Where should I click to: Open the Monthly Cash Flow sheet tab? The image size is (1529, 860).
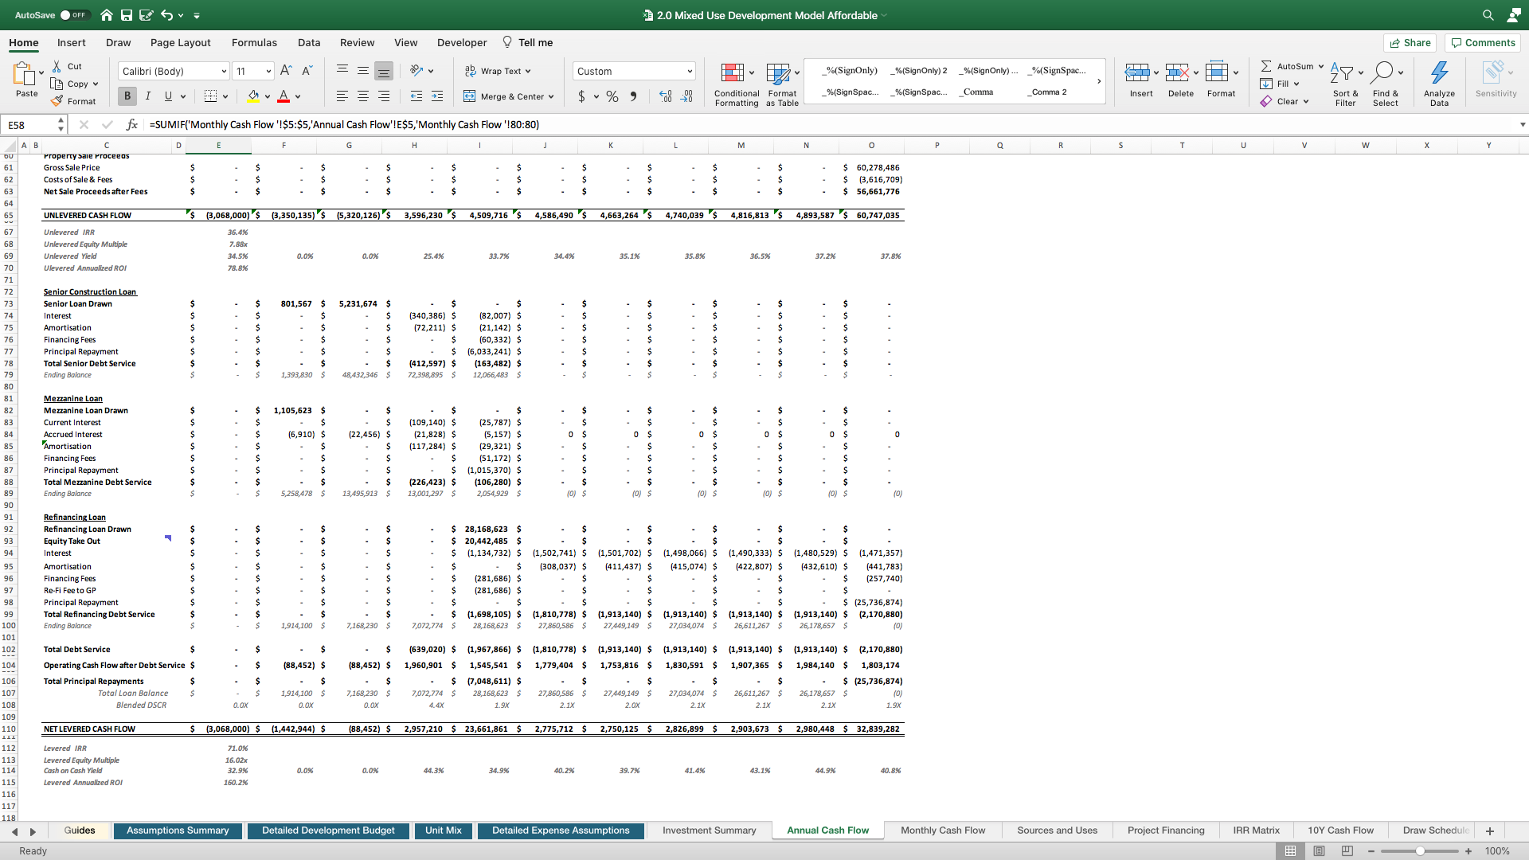coord(943,831)
